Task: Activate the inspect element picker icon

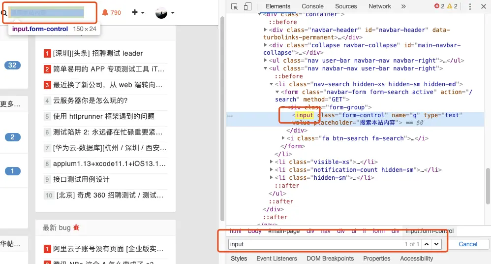Action: tap(234, 6)
